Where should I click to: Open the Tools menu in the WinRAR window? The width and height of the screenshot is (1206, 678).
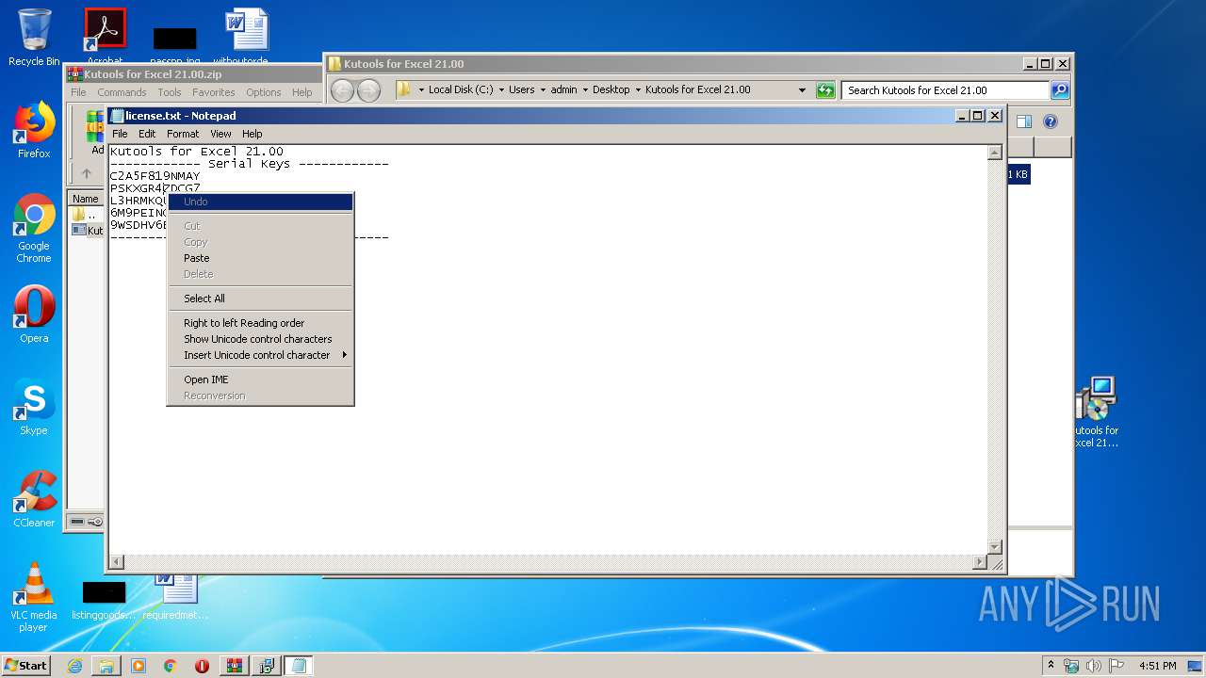click(170, 92)
